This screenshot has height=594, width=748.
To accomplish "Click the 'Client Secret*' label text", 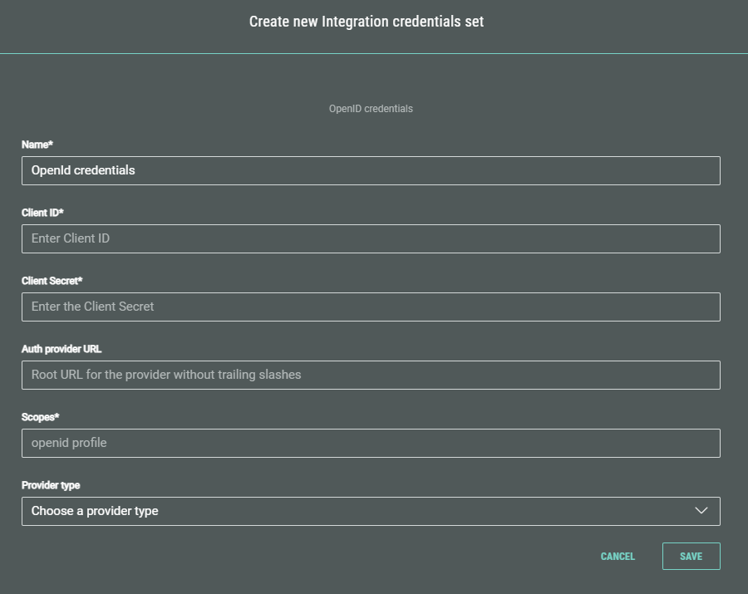I will tap(52, 281).
